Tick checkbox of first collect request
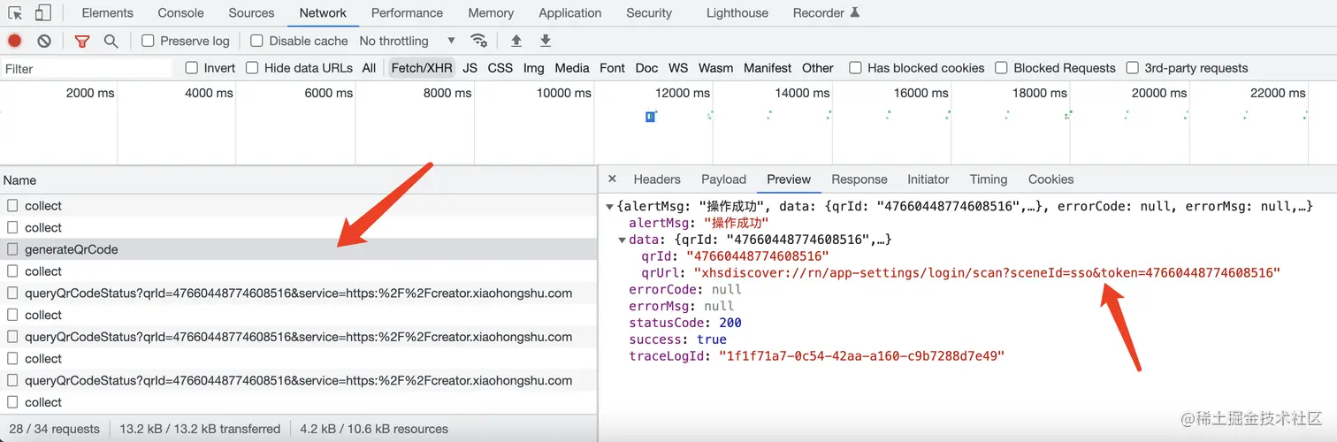 12,205
